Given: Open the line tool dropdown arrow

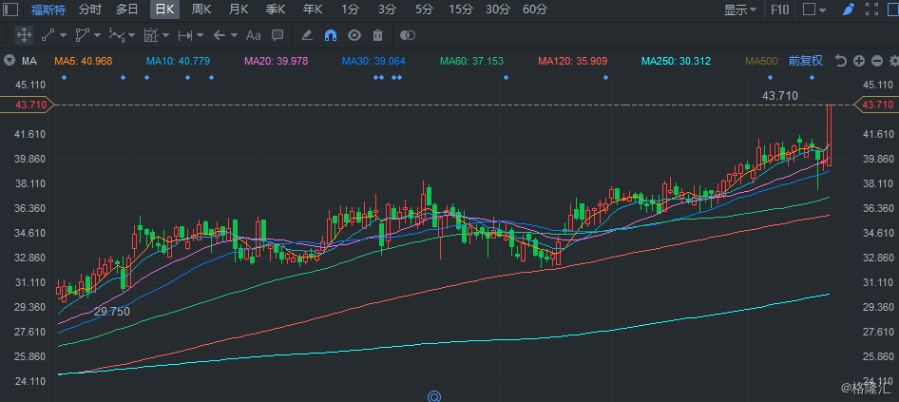Looking at the screenshot, I should pos(63,35).
